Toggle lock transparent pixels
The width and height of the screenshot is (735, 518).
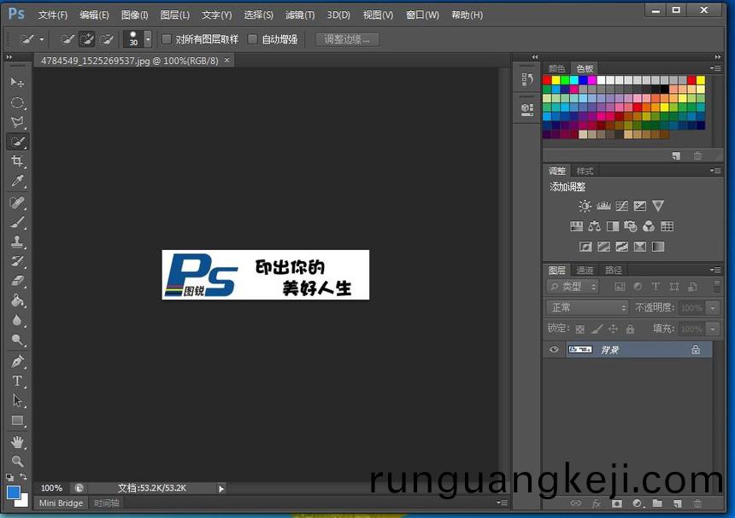[579, 329]
